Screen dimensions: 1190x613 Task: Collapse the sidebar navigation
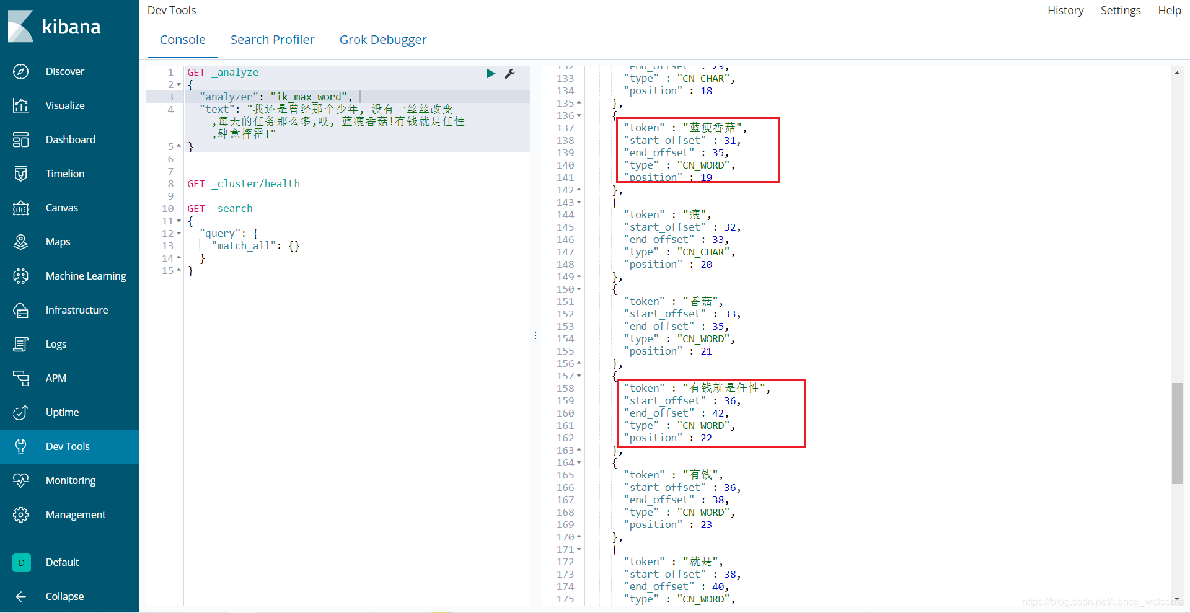coord(64,596)
